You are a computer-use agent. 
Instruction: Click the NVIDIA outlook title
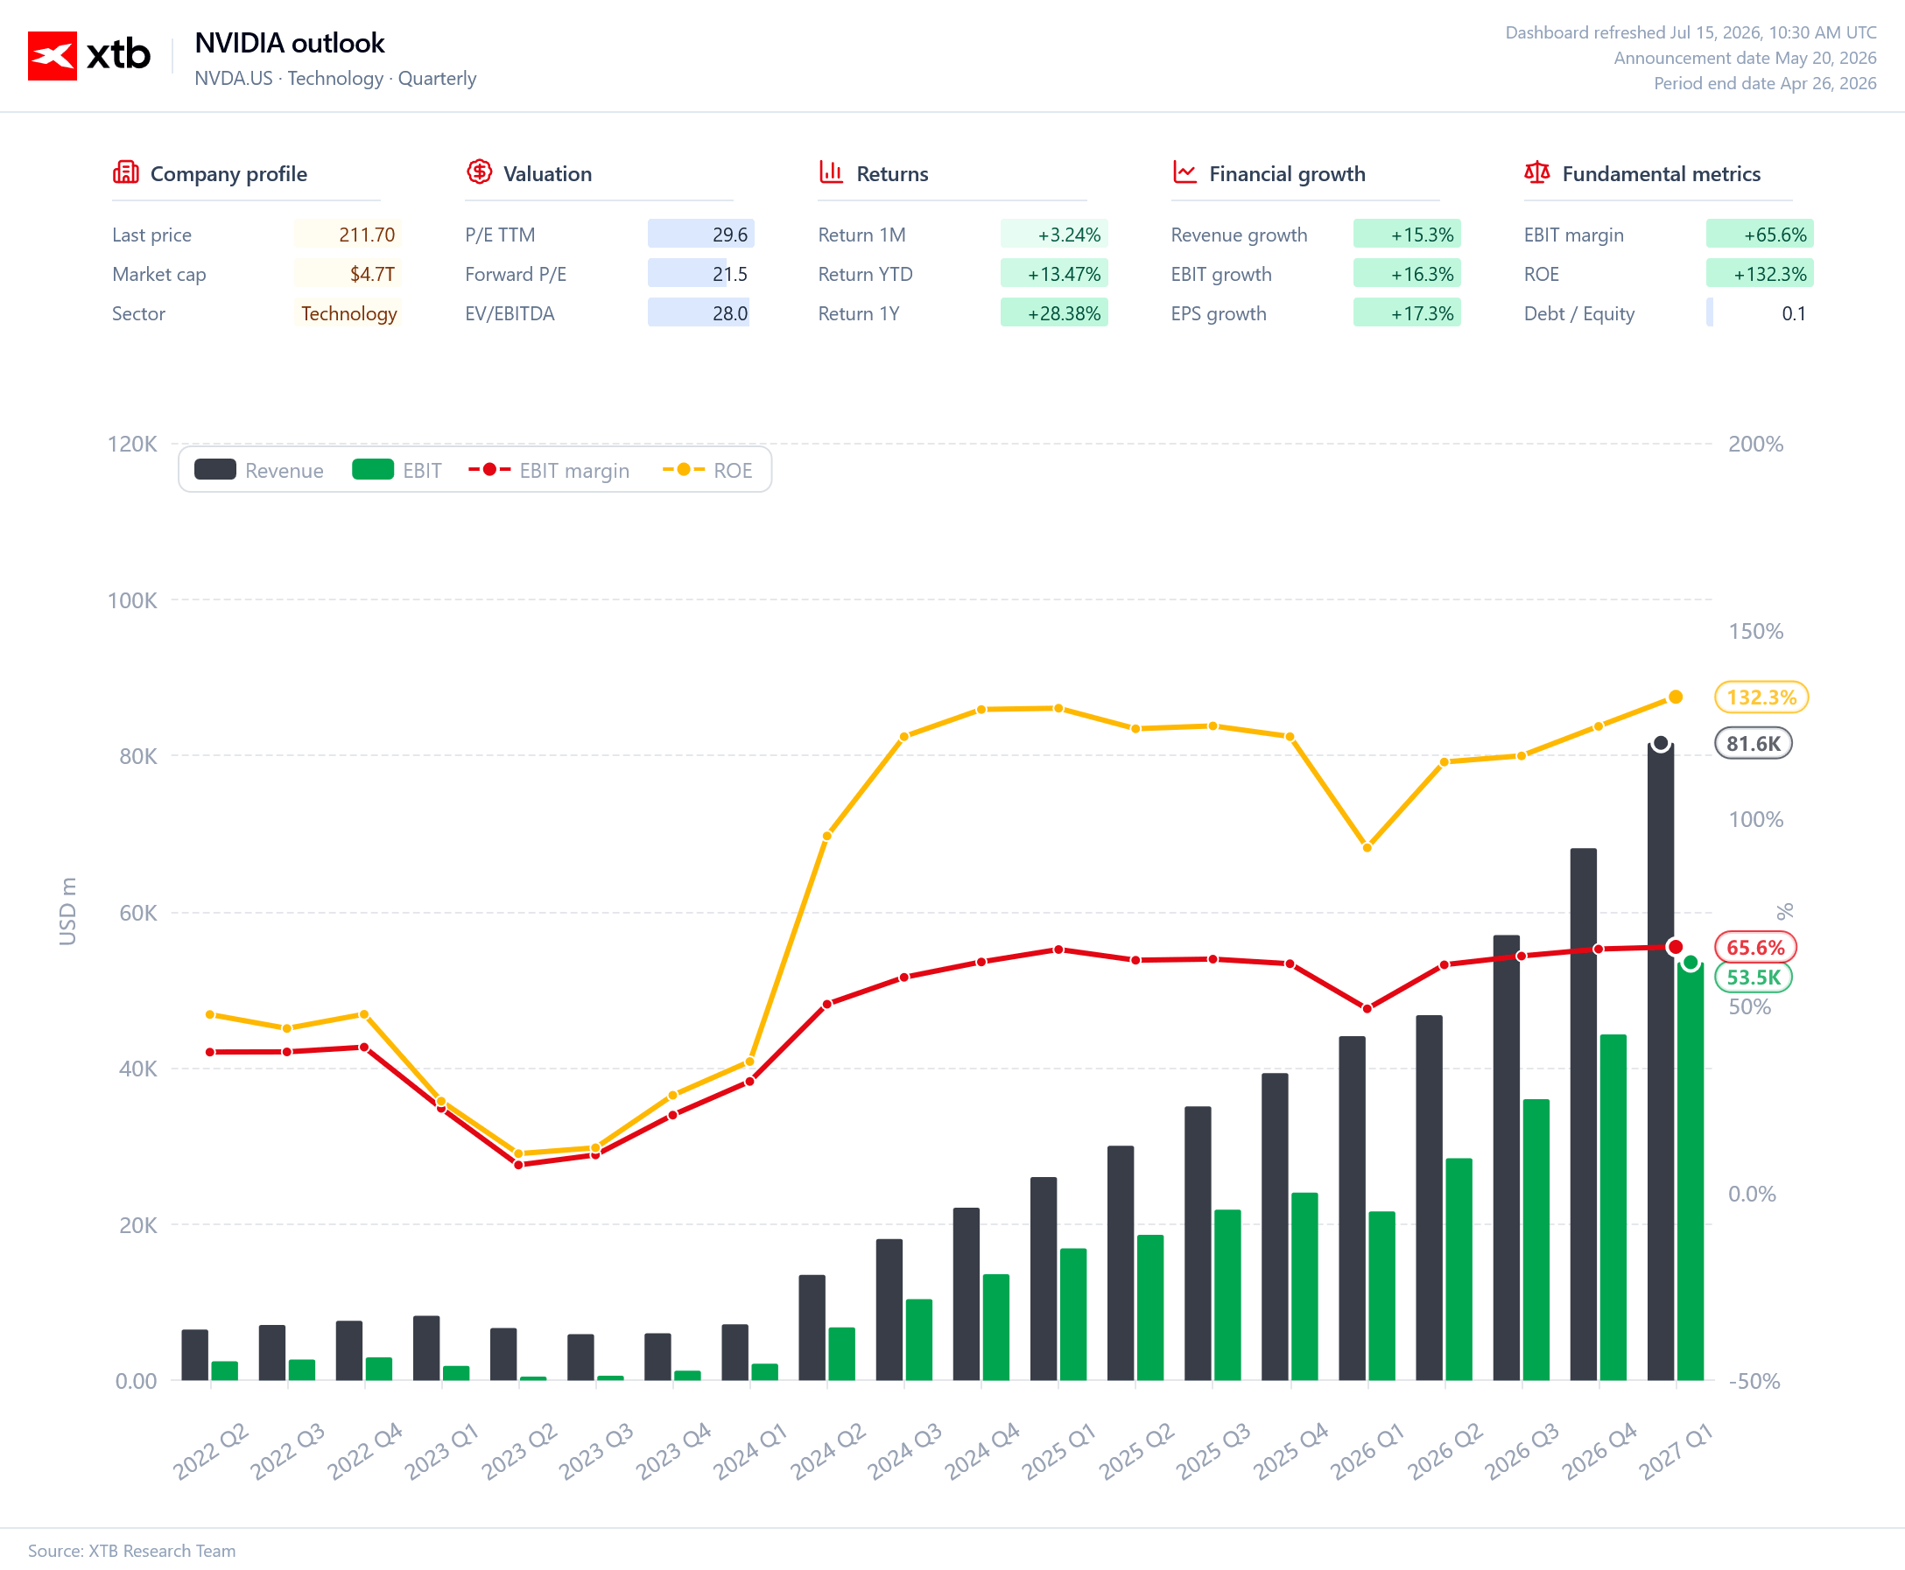coord(290,43)
